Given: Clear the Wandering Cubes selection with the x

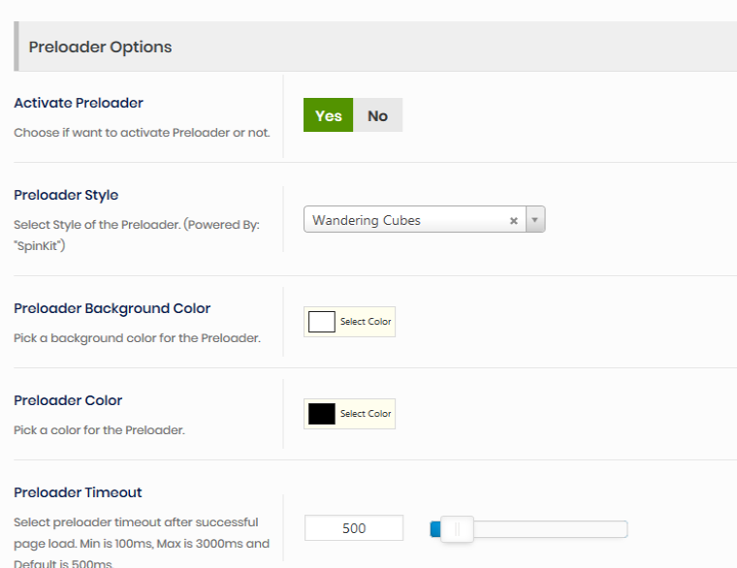Looking at the screenshot, I should pos(513,221).
